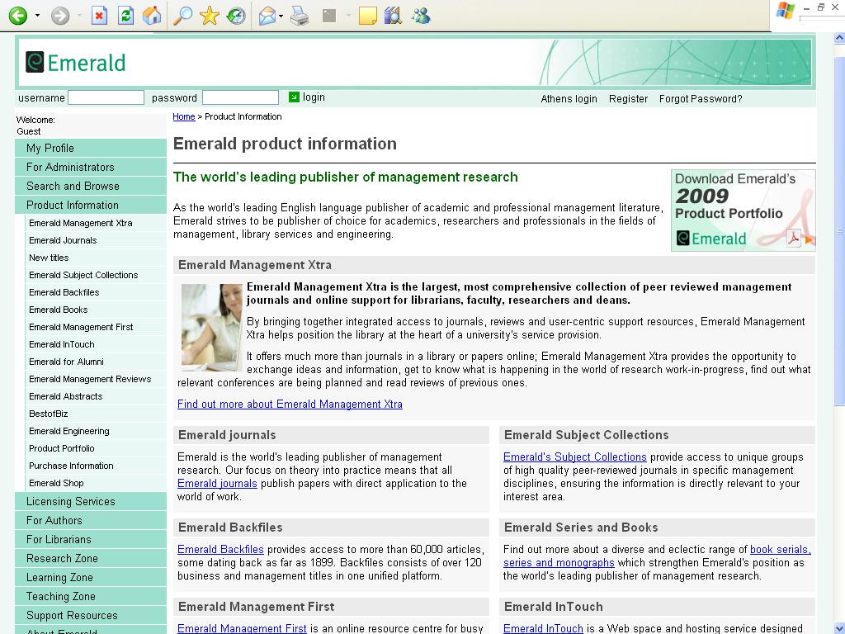
Task: Click into the username field
Action: click(106, 97)
